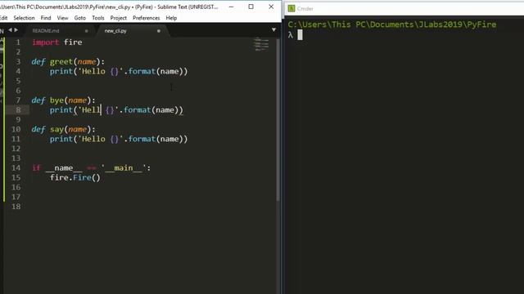Close new_cli.py tab via its unsaved dot

coord(159,31)
